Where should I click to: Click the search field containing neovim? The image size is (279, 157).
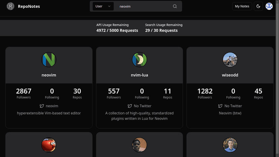[144, 6]
